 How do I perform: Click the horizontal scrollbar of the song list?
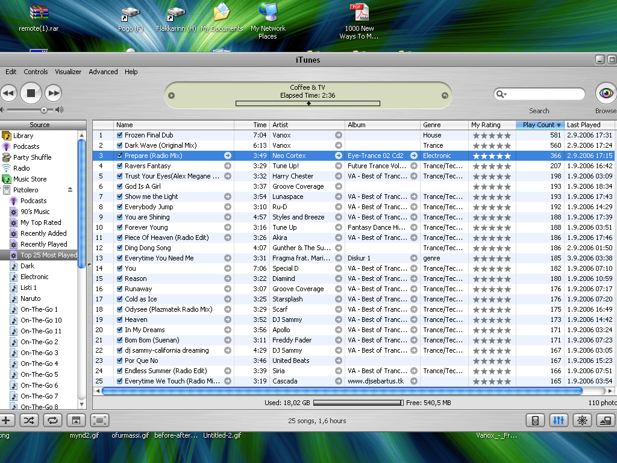pos(342,391)
